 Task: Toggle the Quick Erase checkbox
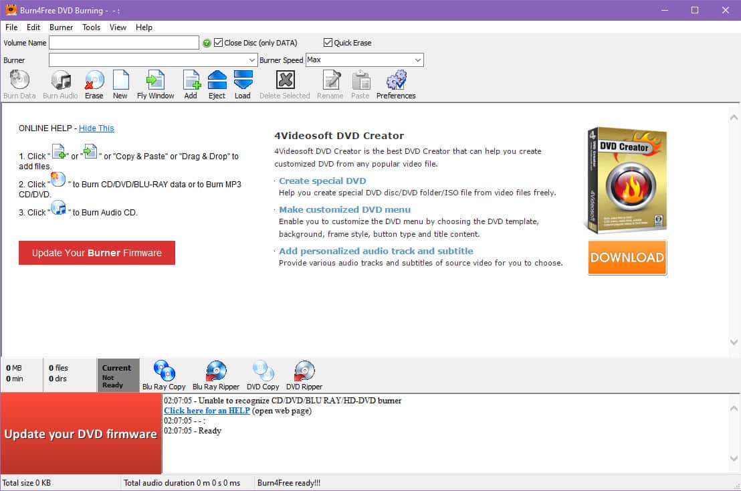point(328,43)
